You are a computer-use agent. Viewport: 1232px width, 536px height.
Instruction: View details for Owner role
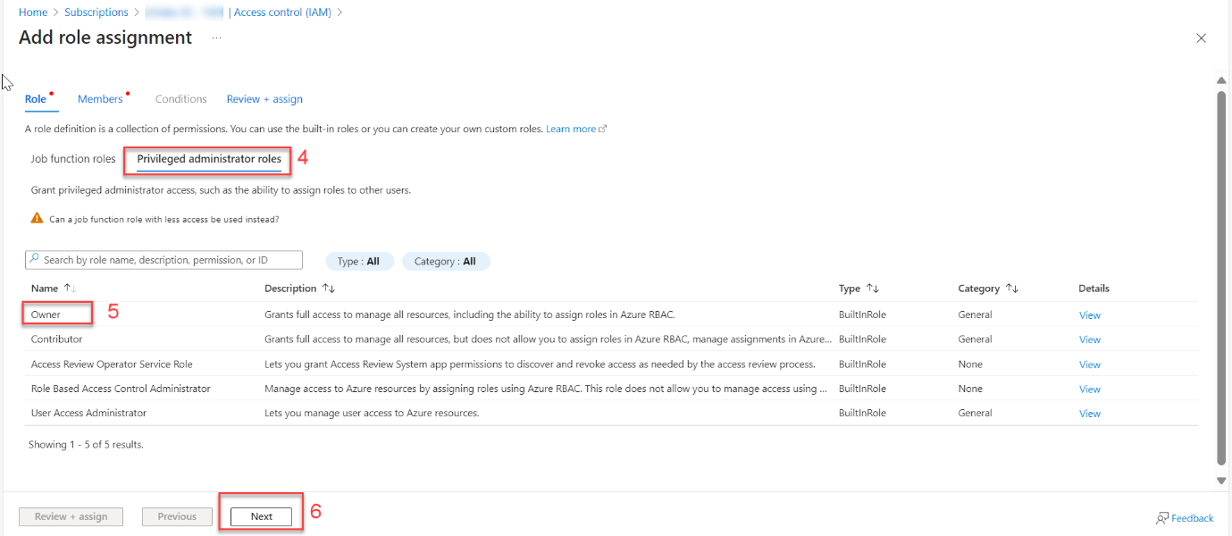(1090, 315)
